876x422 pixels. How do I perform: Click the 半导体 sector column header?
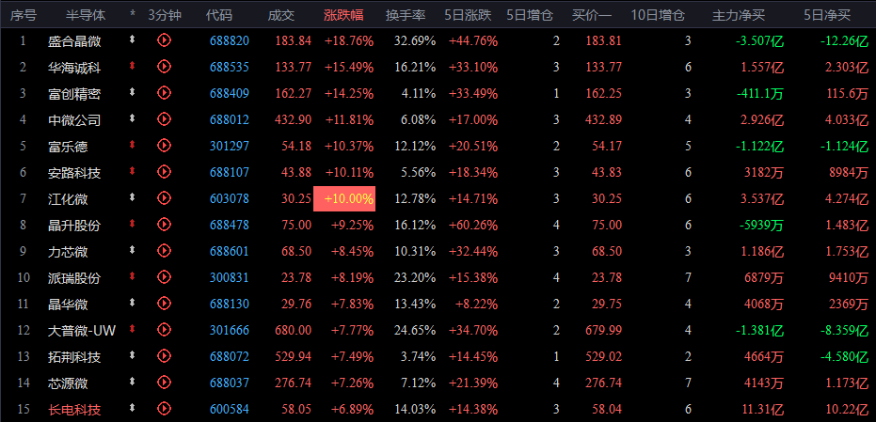point(86,15)
